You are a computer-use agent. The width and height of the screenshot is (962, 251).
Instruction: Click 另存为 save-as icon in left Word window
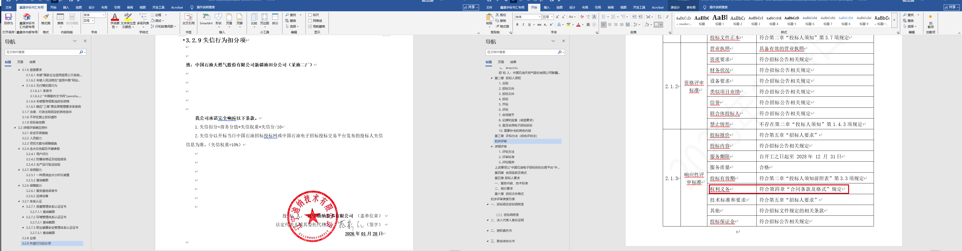pyautogui.click(x=8, y=19)
